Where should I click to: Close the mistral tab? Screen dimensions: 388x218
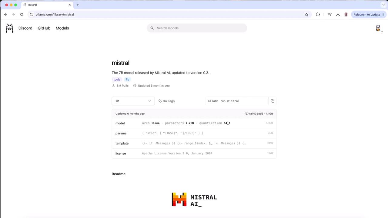tap(69, 5)
